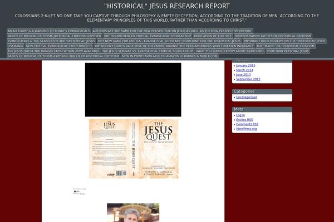Viewport: 334px width, 222px height.
Task: Open "New Critical Evangelical Study Bible!!!!" page
Action: [59, 46]
